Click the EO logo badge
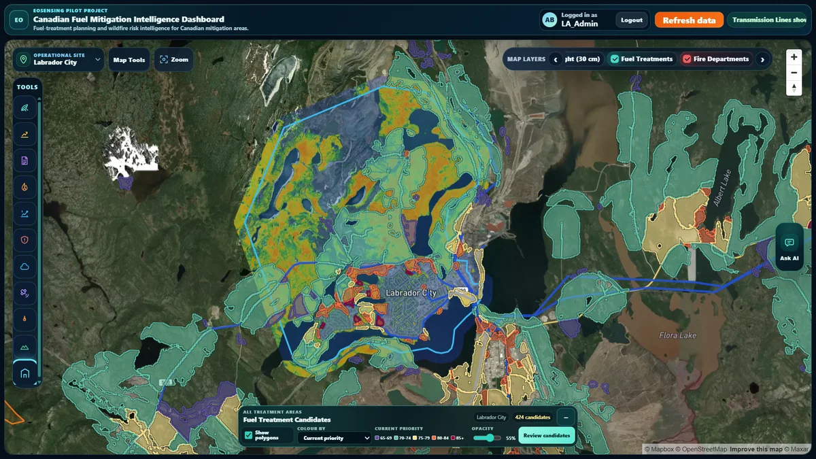This screenshot has width=816, height=459. tap(18, 20)
